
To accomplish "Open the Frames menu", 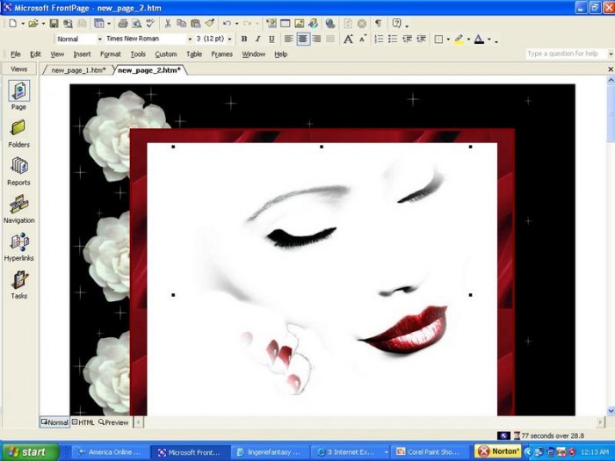I will 221,54.
